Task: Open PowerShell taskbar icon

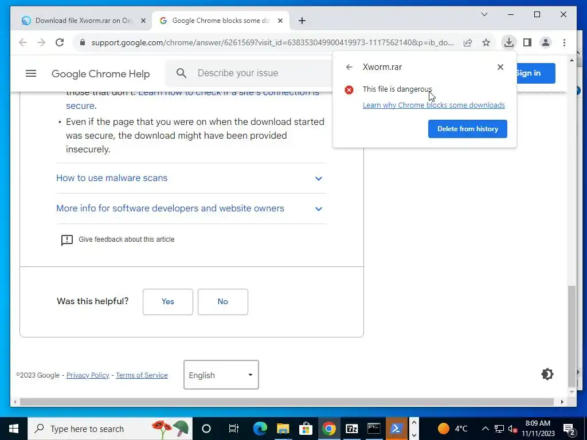Action: coord(397,429)
